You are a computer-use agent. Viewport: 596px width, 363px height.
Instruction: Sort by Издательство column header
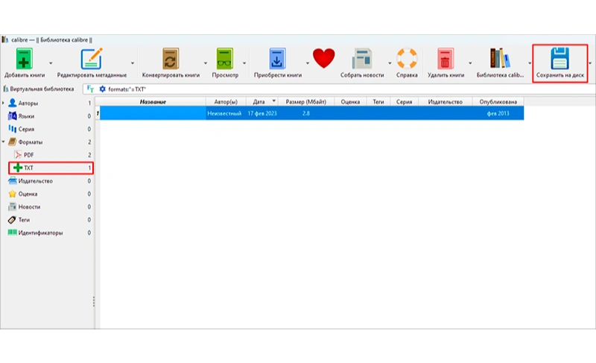(x=445, y=101)
